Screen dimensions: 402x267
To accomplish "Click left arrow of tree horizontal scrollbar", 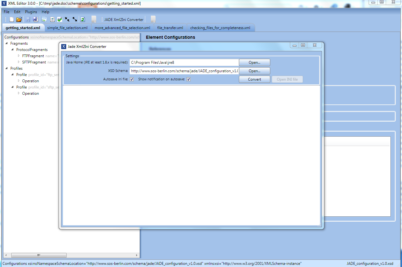I will click(x=6, y=255).
